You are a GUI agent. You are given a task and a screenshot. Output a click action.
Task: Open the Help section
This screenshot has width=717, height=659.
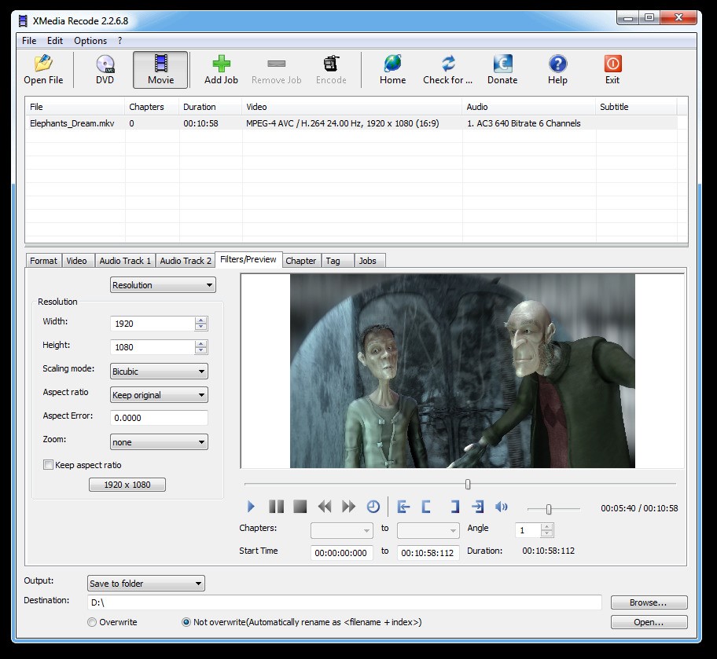(x=557, y=69)
